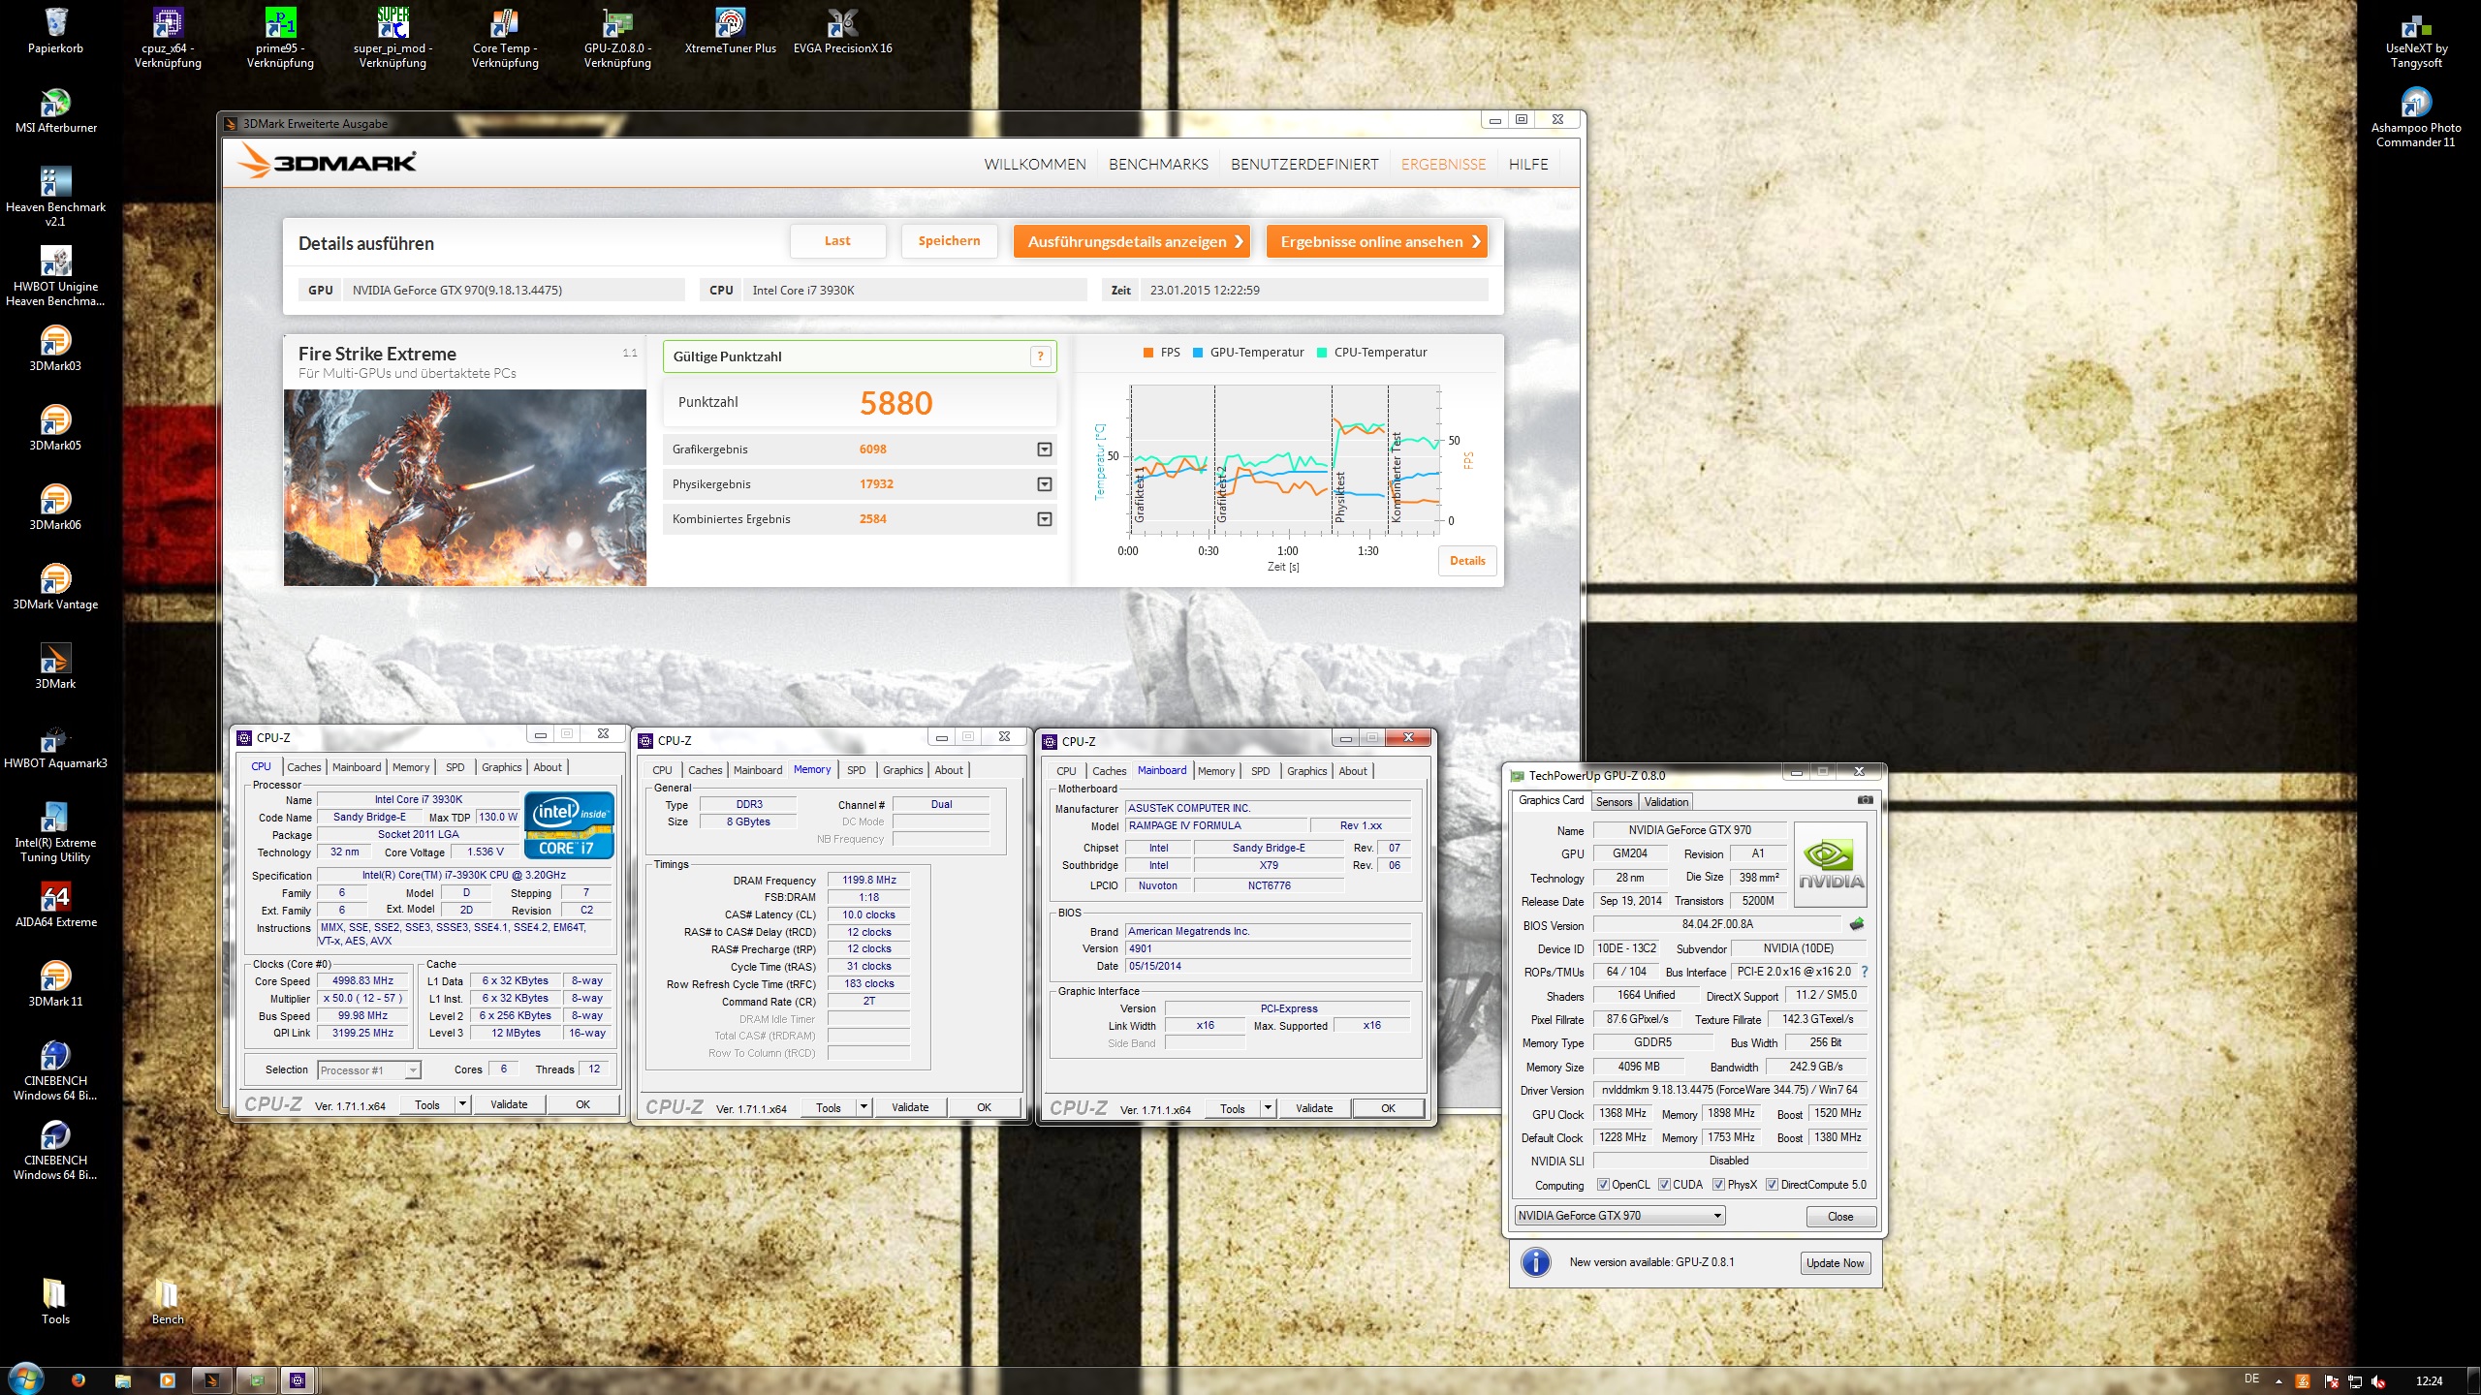Image resolution: width=2481 pixels, height=1395 pixels.
Task: Open the Caches tab in CPU-Z CPU window
Action: click(304, 767)
